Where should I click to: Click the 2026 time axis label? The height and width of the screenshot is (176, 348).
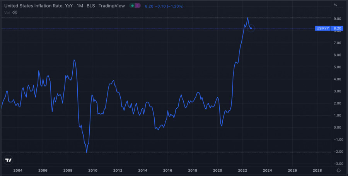[292, 171]
